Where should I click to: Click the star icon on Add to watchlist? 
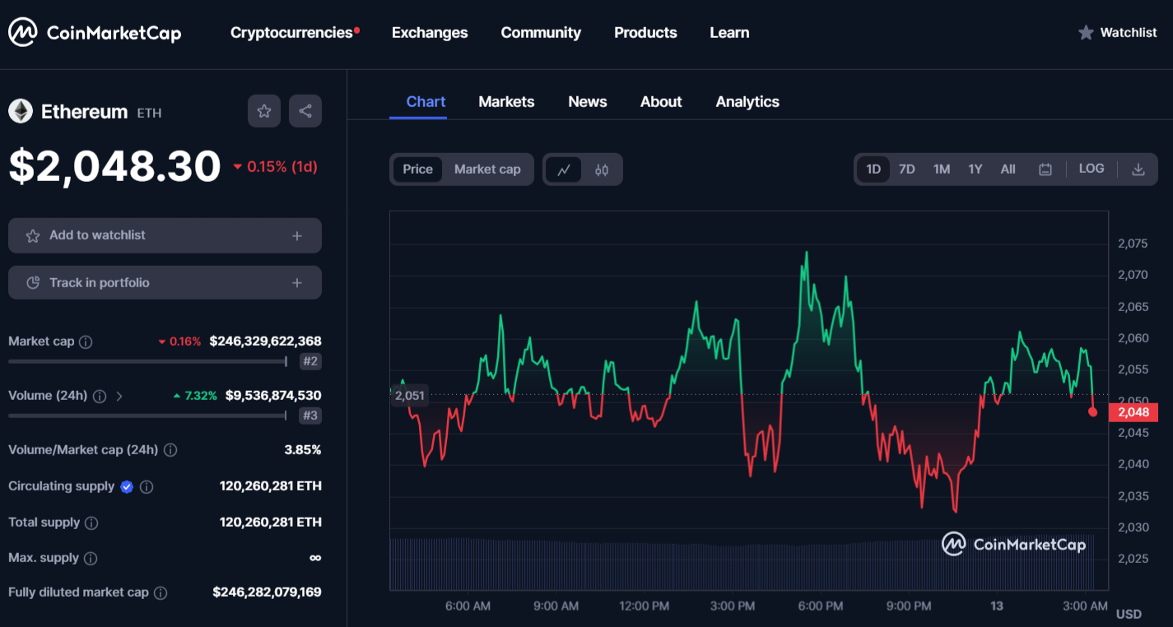click(33, 236)
